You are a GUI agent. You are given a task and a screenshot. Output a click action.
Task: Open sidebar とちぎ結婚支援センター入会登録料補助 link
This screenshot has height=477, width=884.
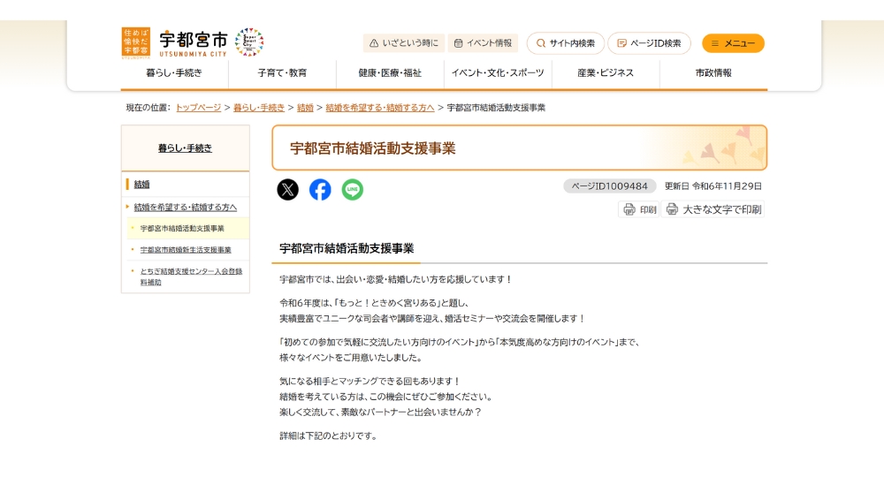pyautogui.click(x=191, y=276)
